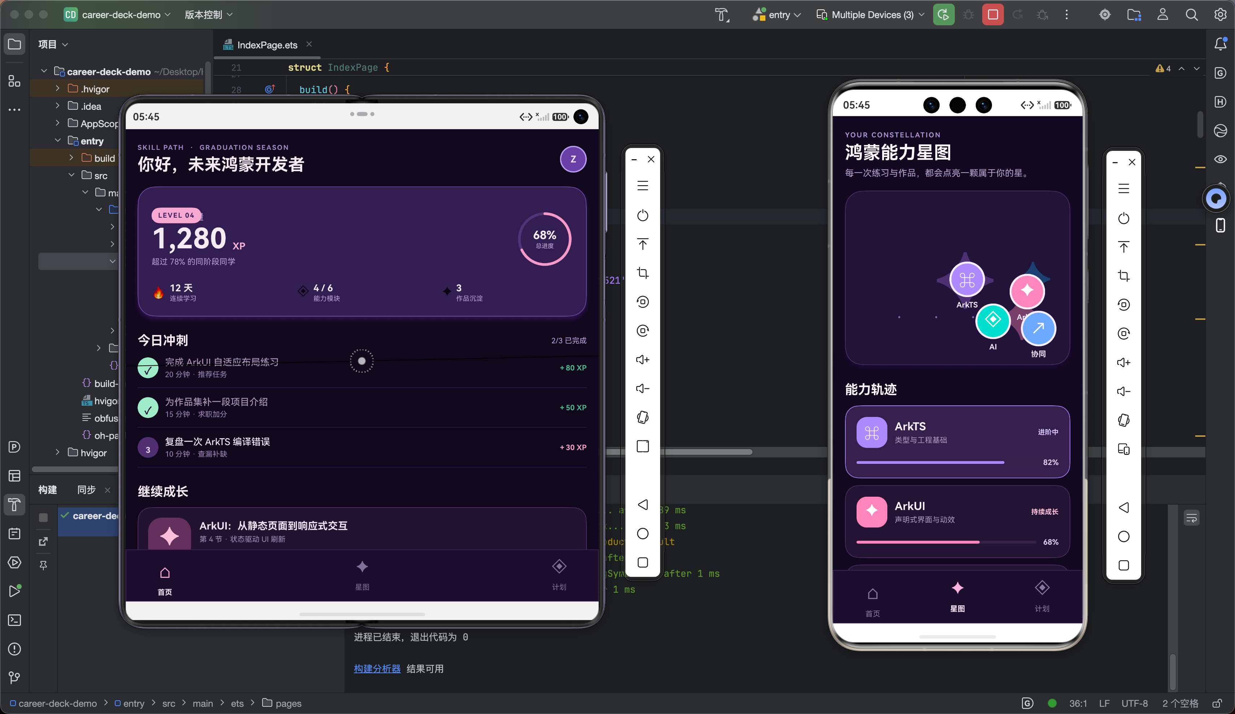
Task: Tap 首页 tab in phone emulator
Action: click(873, 602)
